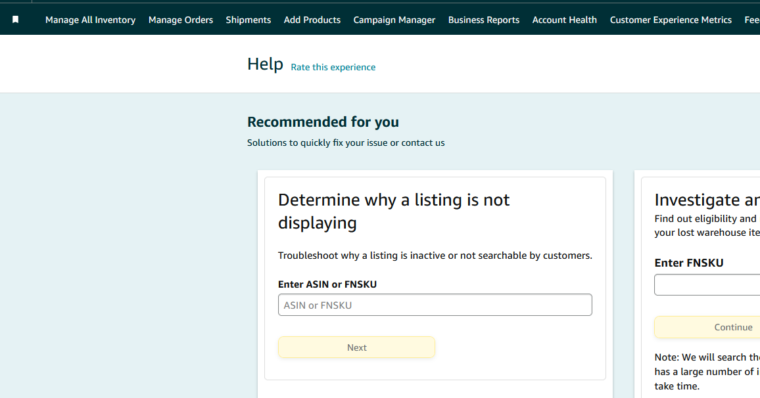The height and width of the screenshot is (398, 760).
Task: Click the bookmark icon in navigation bar
Action: 16,20
